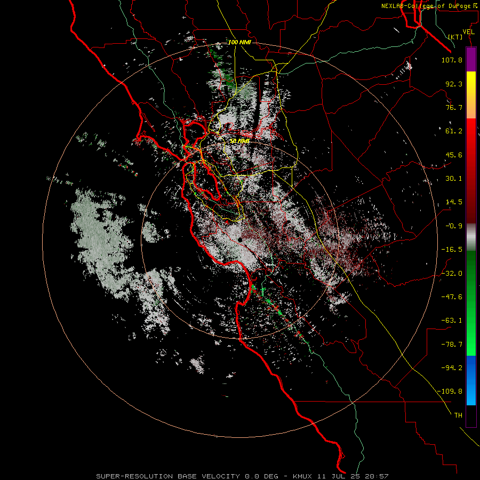
Task: Pick the blue segment of velocity color bar
Action: 471,380
